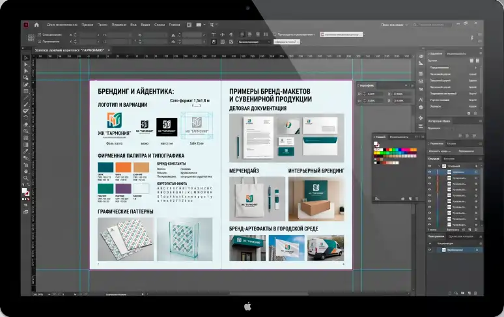This screenshot has height=317, width=504.
Task: Click the top-left indent field in the floating paragraph panel
Action: coord(375,94)
